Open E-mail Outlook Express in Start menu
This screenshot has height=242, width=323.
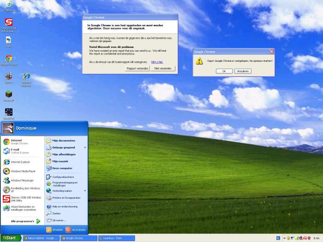coord(22,151)
